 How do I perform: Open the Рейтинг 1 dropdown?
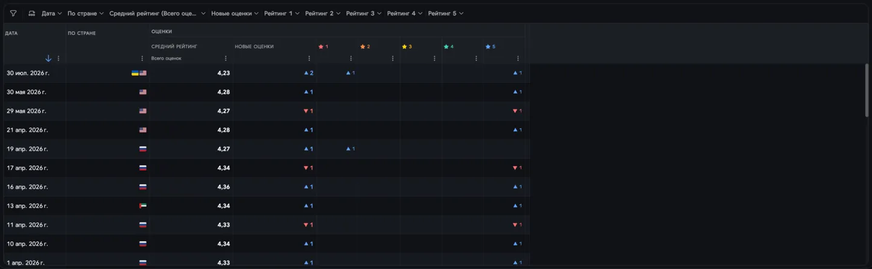[282, 13]
